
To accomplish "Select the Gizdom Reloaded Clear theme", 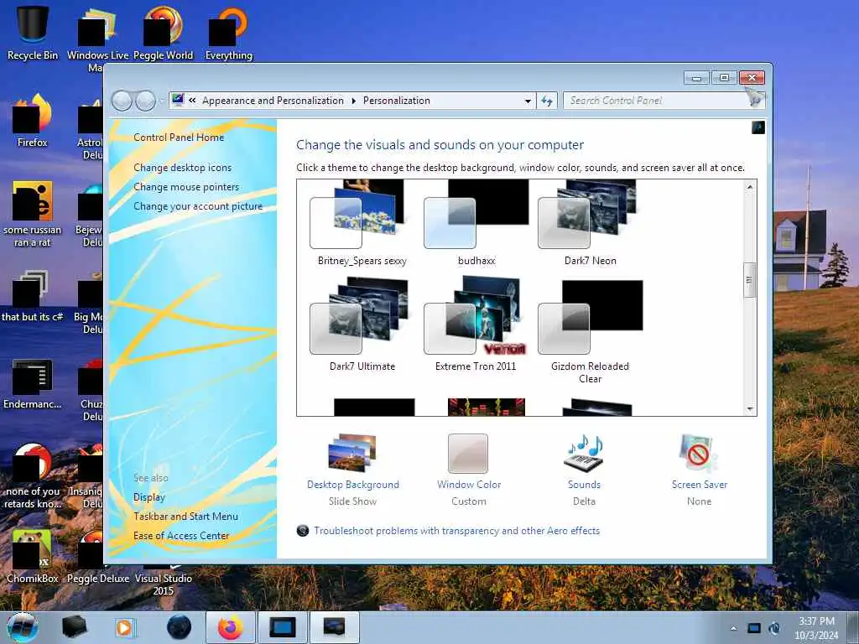I will [x=590, y=331].
